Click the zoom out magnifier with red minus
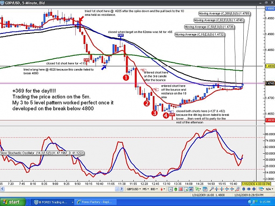The width and height of the screenshot is (275, 206). click(237, 189)
